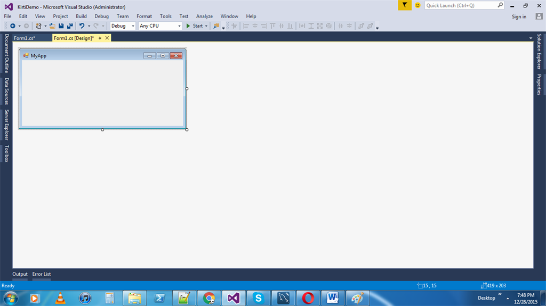Click the form's bottom-right corner resize handle
Viewport: 546px width, 306px height.
click(x=187, y=130)
